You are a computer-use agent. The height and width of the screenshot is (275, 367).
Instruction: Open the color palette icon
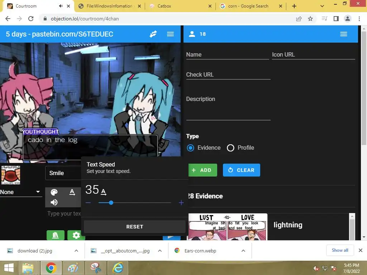pyautogui.click(x=54, y=192)
